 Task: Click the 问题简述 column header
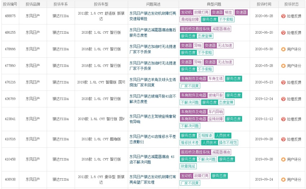(153, 4)
